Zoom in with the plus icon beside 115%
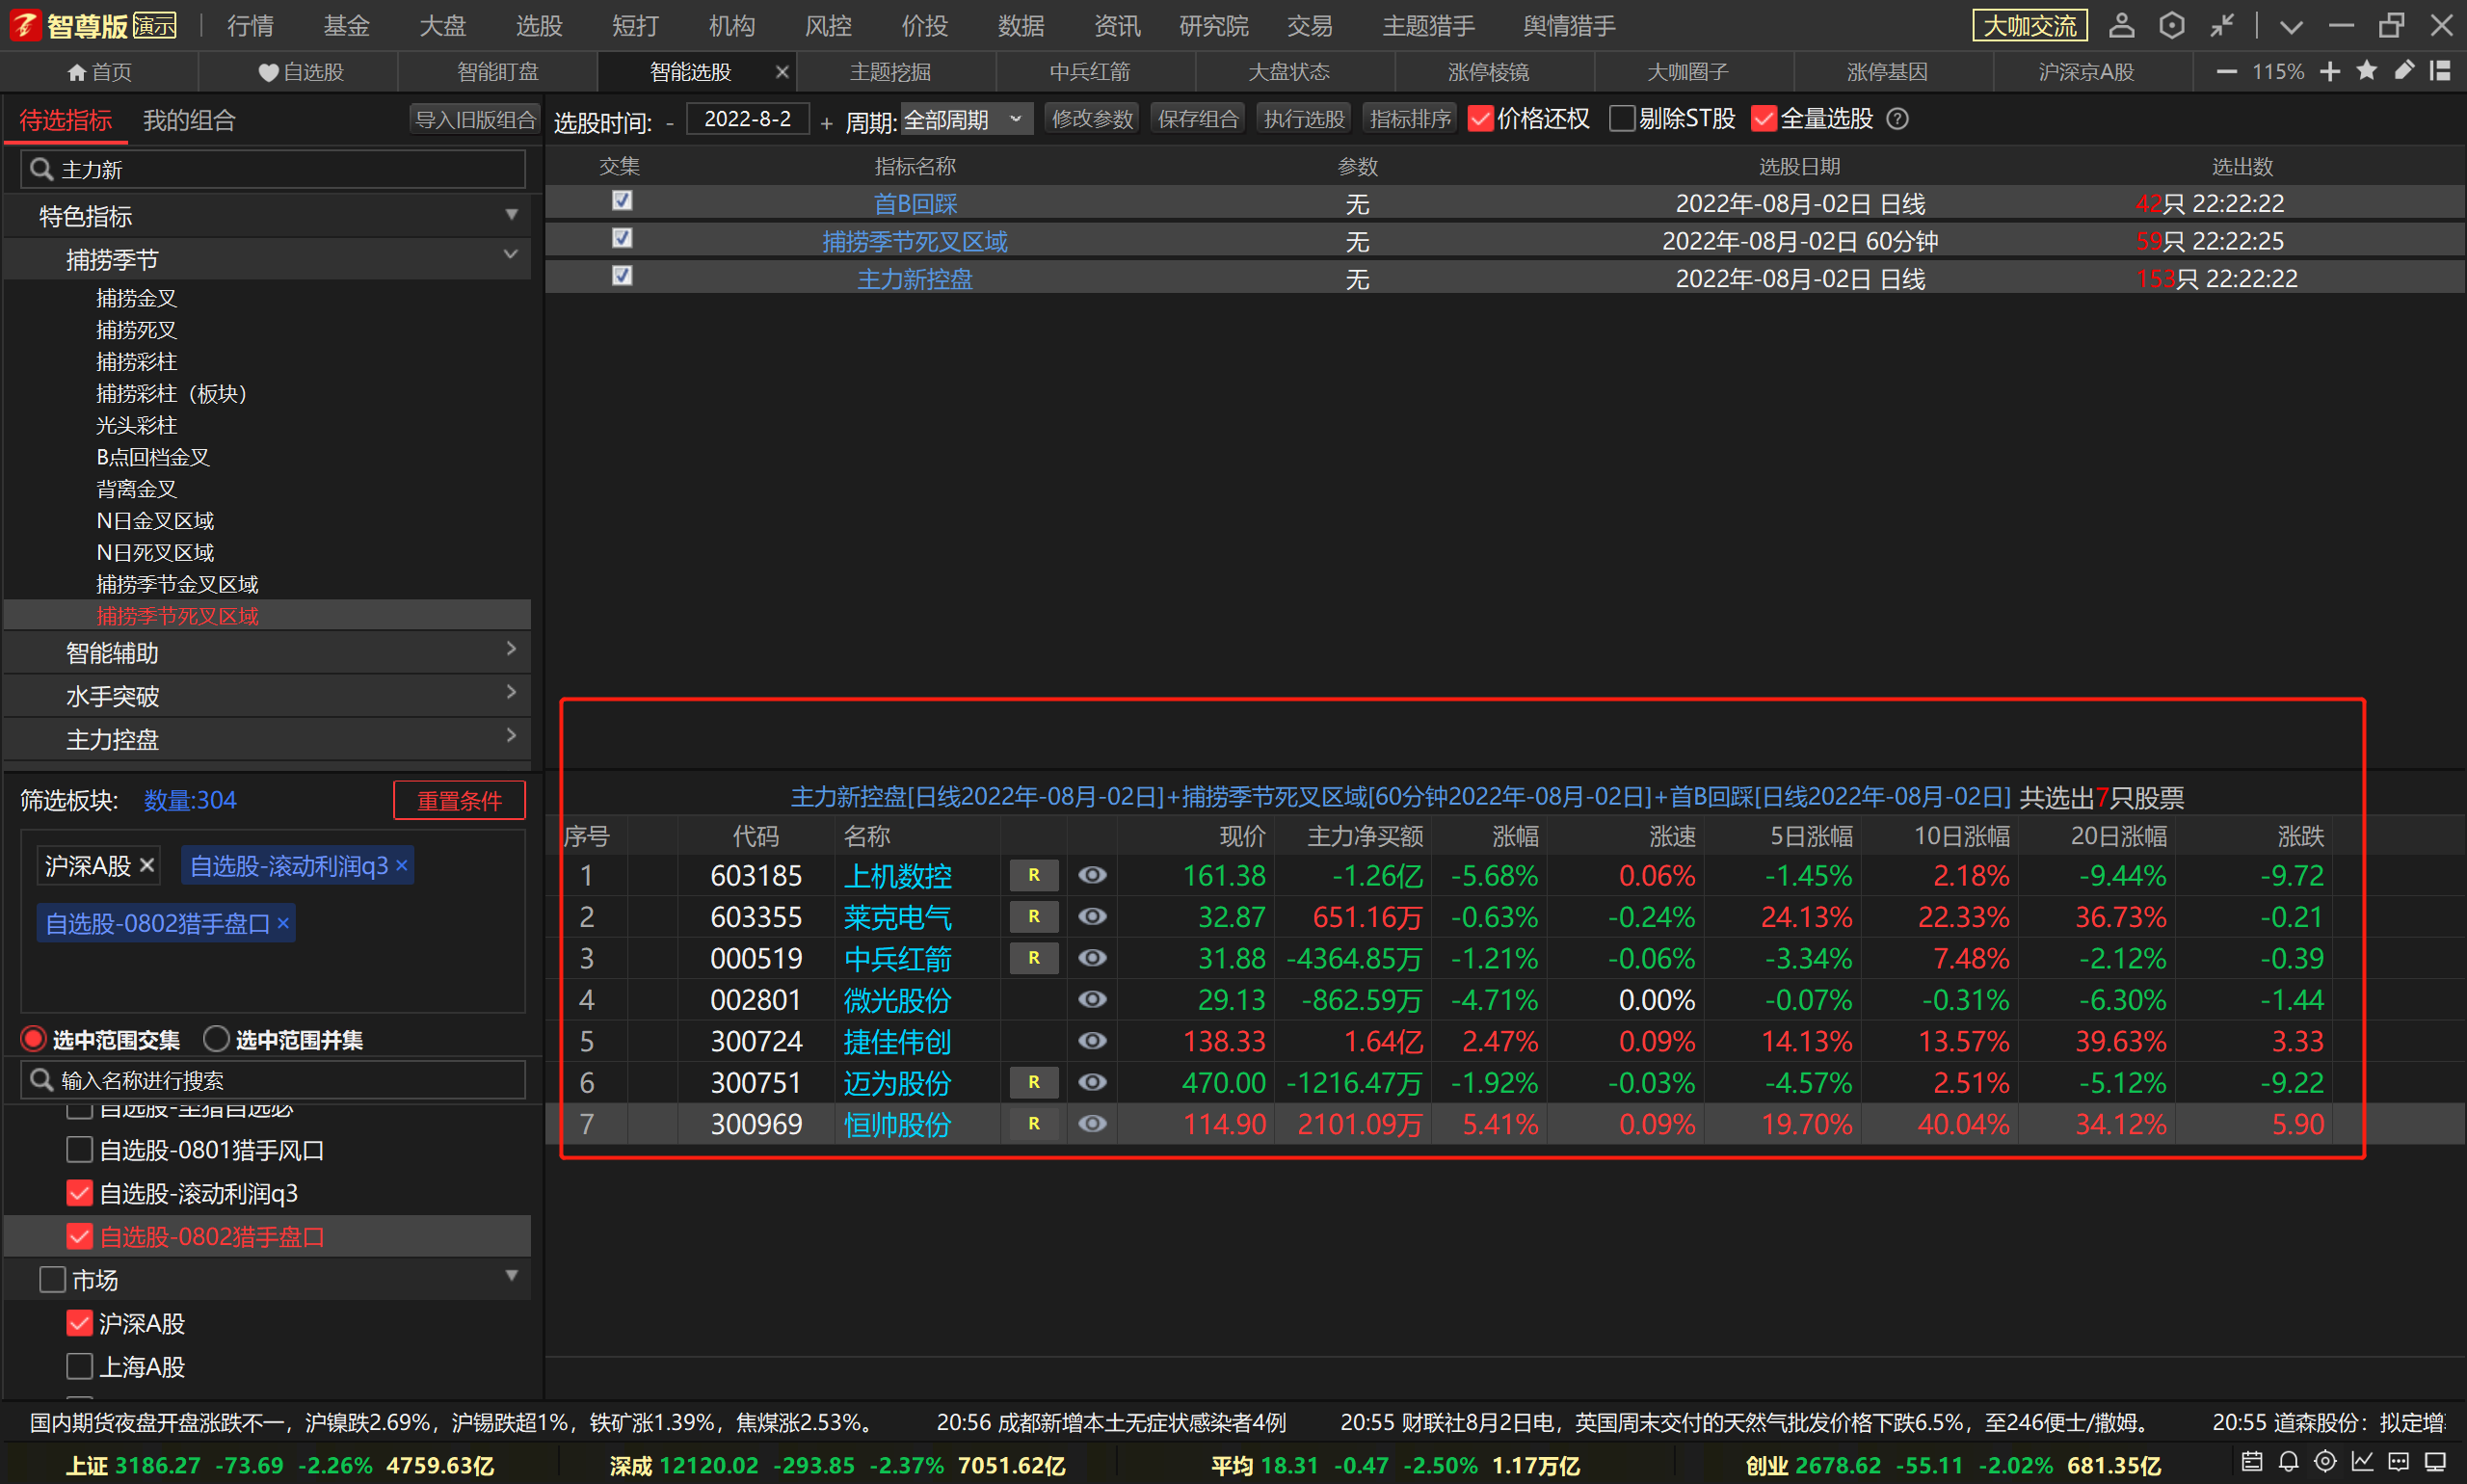The width and height of the screenshot is (2467, 1484). pos(2330,72)
